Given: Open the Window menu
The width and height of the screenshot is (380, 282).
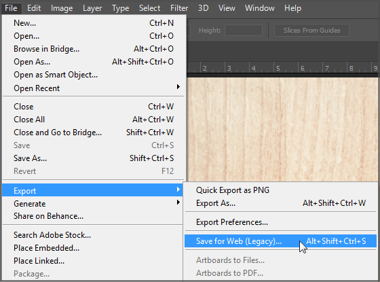Looking at the screenshot, I should pos(259,8).
